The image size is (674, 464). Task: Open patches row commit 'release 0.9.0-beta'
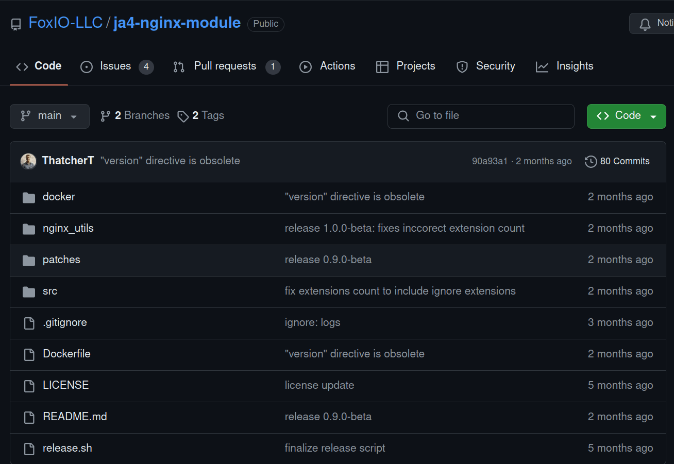point(328,260)
